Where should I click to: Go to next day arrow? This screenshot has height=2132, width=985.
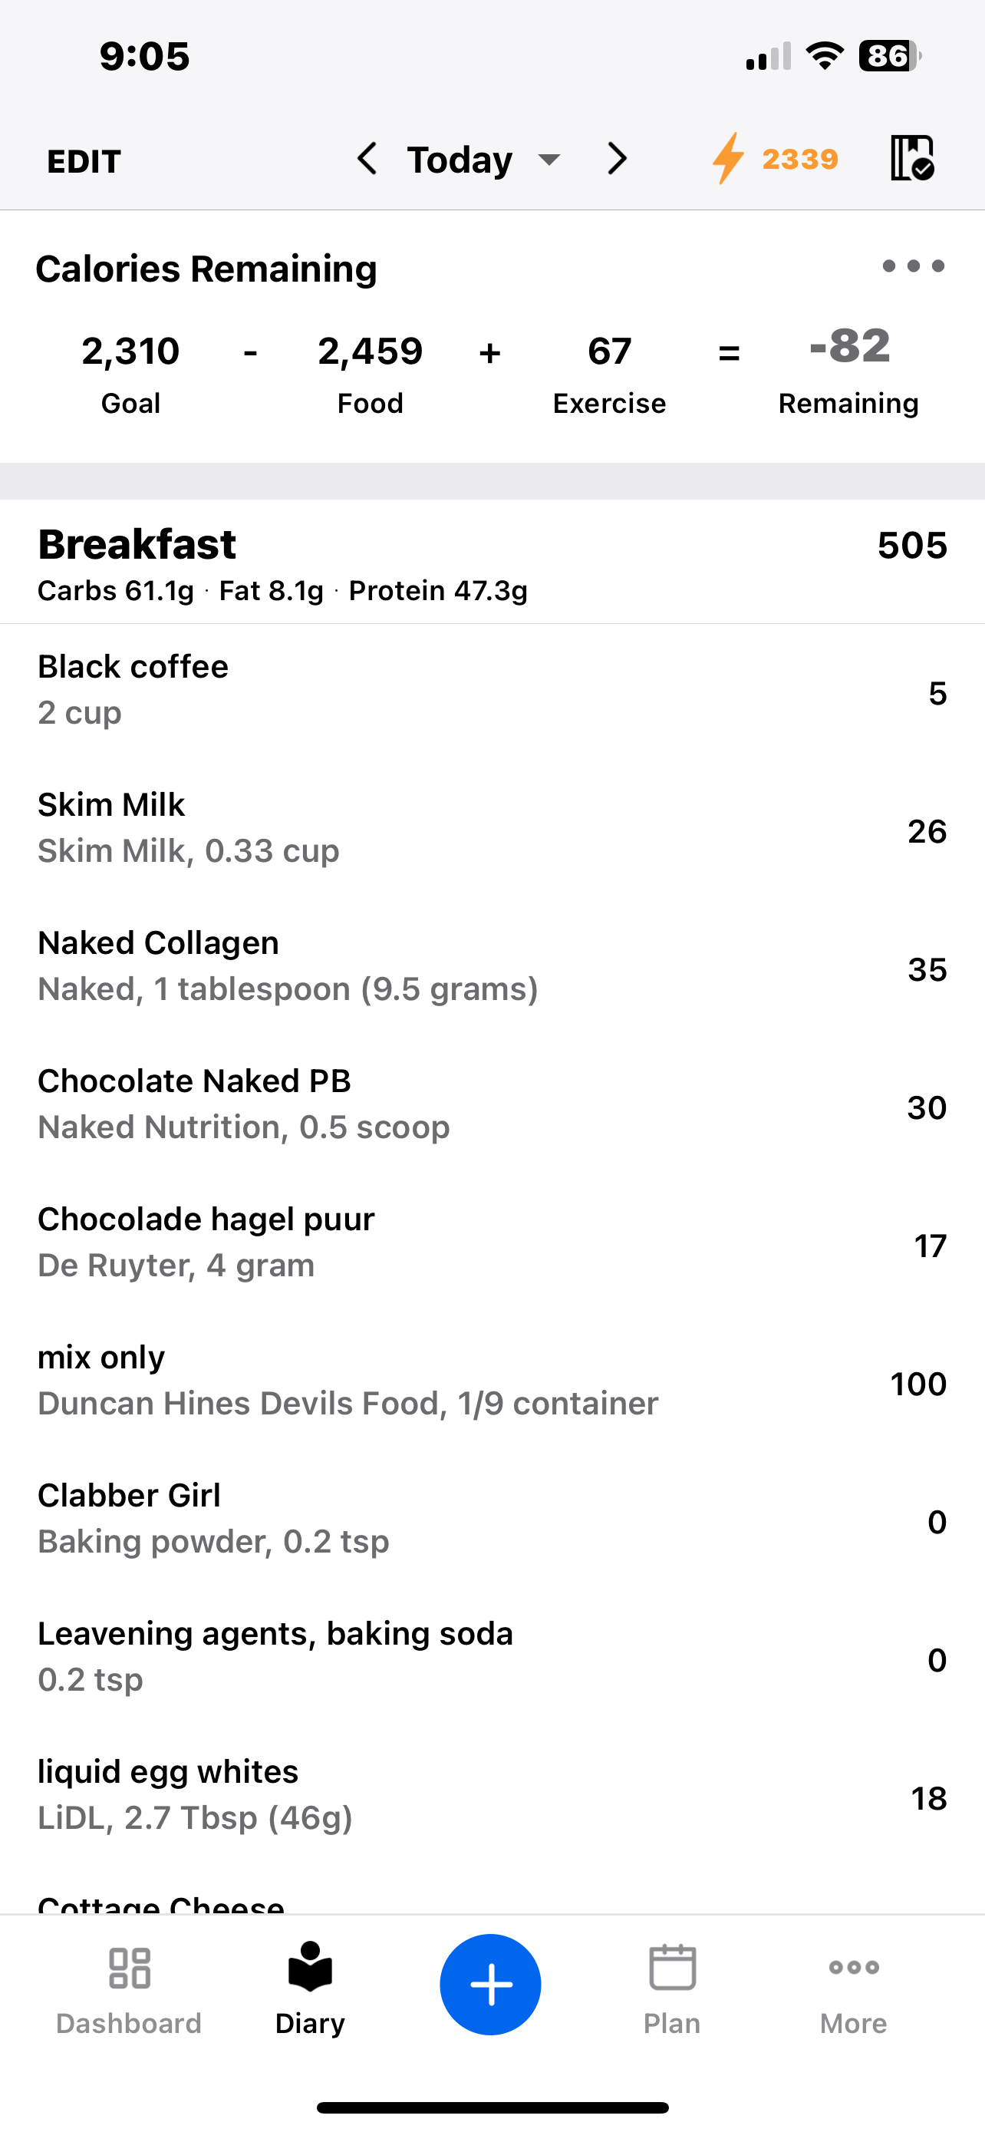coord(617,158)
